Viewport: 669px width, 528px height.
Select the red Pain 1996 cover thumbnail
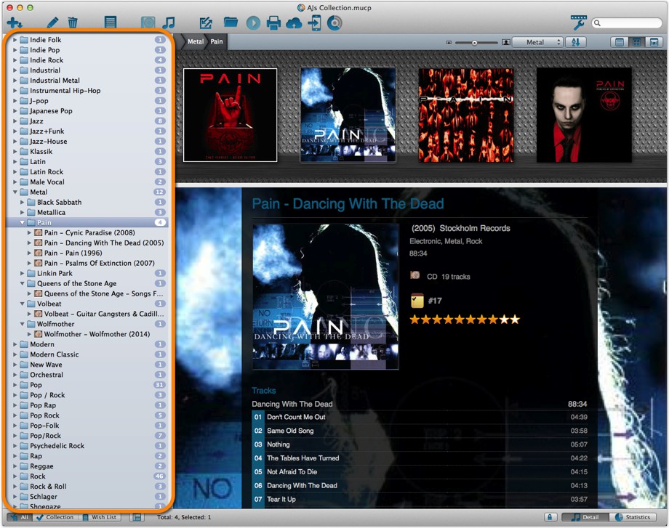466,115
